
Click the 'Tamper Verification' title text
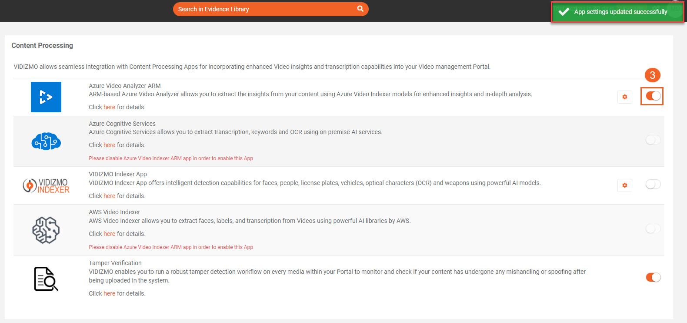(x=115, y=263)
